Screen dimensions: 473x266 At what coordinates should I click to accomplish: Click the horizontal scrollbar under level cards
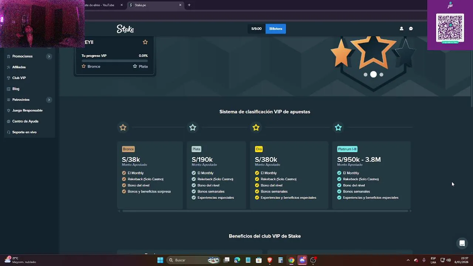[x=265, y=211]
